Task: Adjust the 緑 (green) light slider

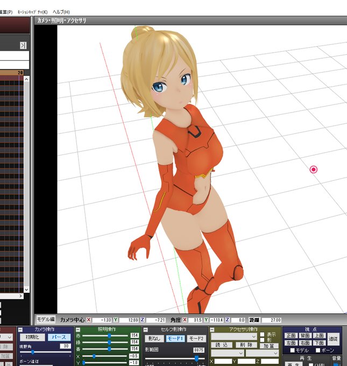Action: [109, 342]
